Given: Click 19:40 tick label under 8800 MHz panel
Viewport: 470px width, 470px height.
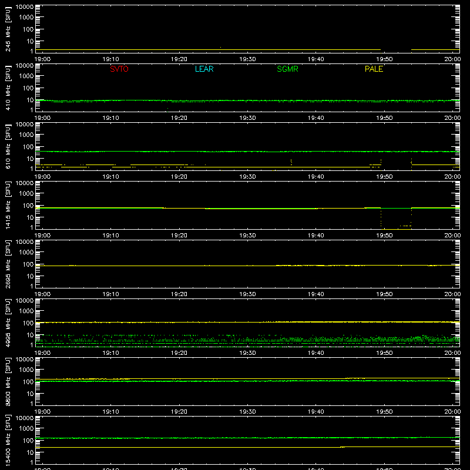Looking at the screenshot, I should [316, 412].
